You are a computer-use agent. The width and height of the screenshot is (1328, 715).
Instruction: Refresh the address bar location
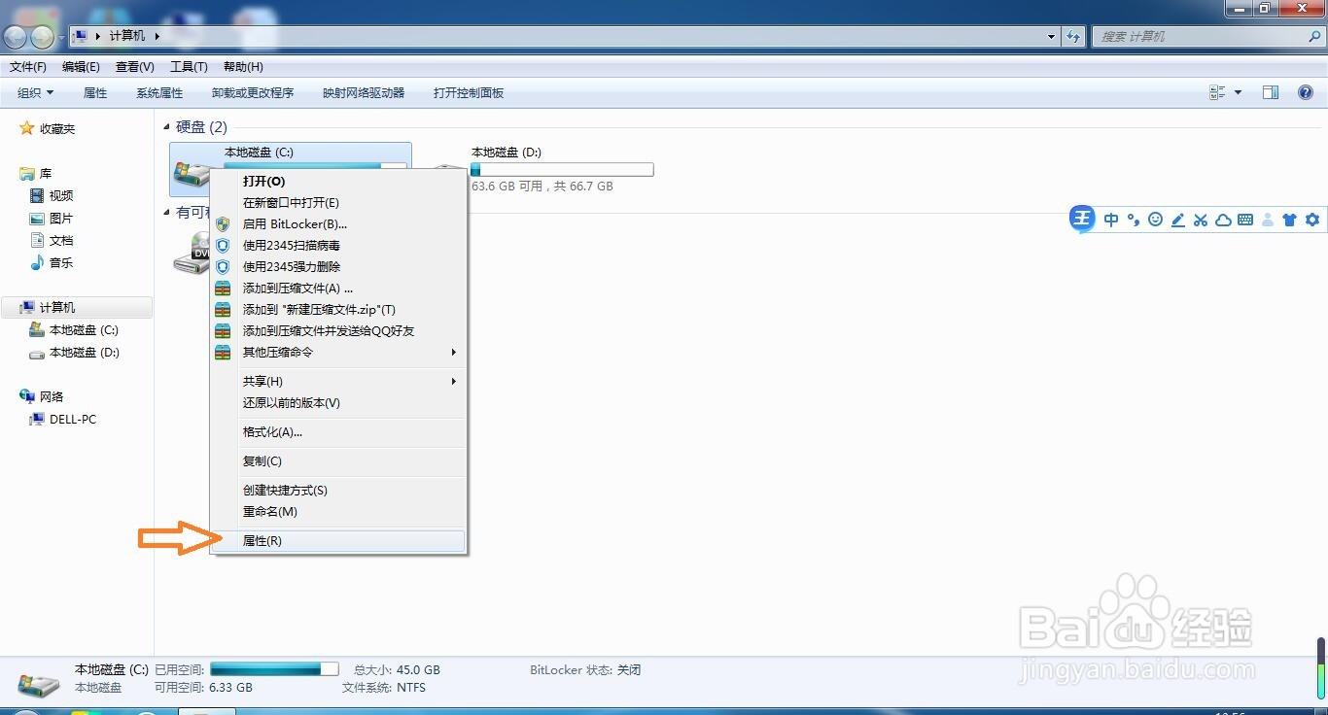[1073, 36]
